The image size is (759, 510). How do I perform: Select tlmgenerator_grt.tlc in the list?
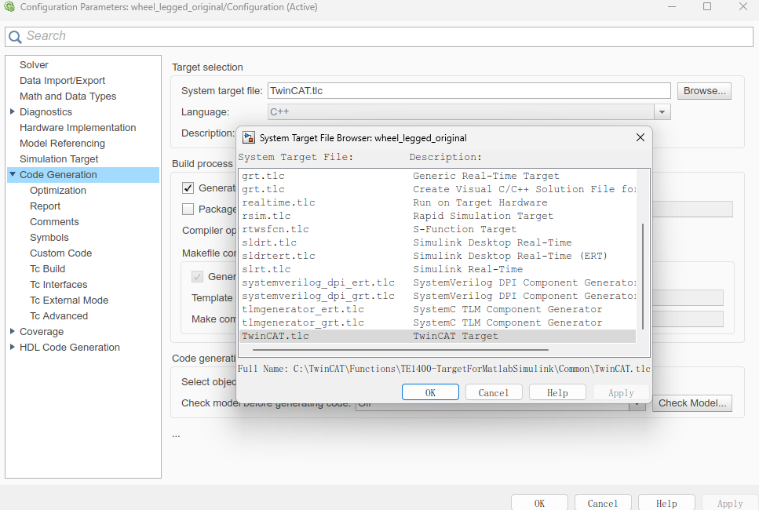[438, 322]
